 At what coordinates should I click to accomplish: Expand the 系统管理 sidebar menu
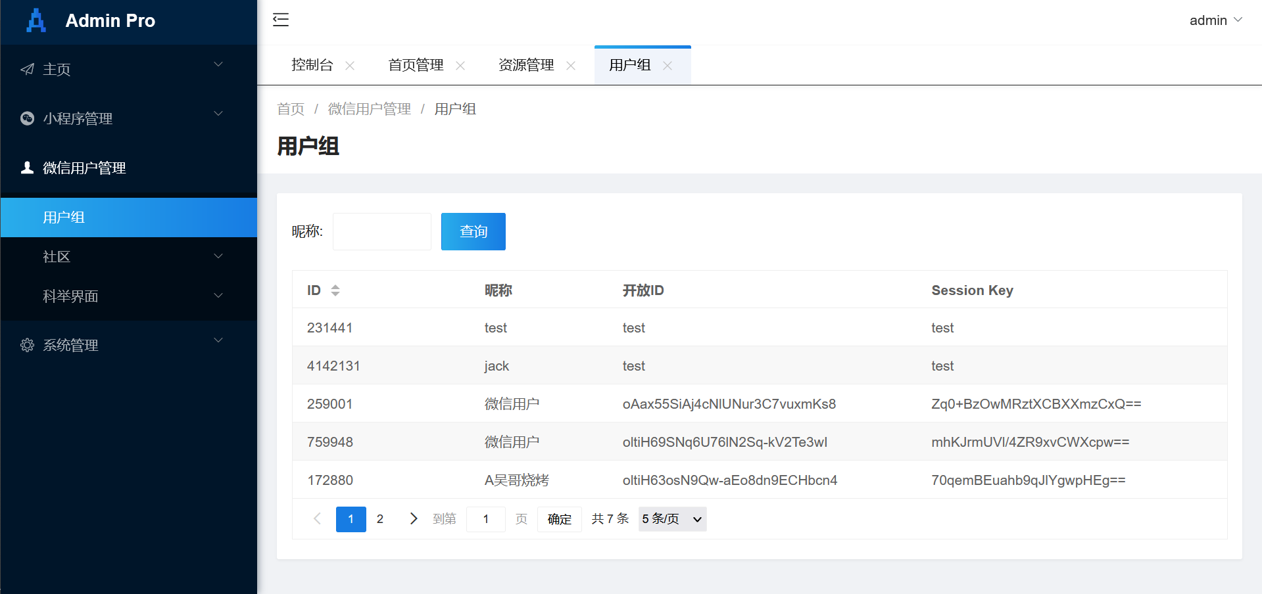[x=129, y=345]
